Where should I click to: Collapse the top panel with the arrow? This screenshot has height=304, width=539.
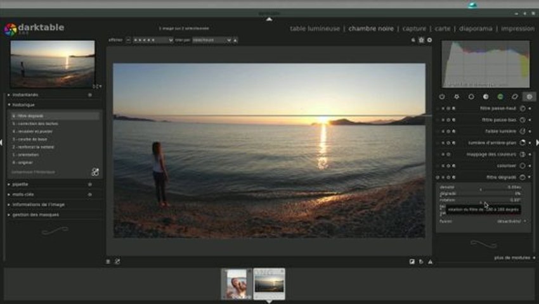click(269, 19)
